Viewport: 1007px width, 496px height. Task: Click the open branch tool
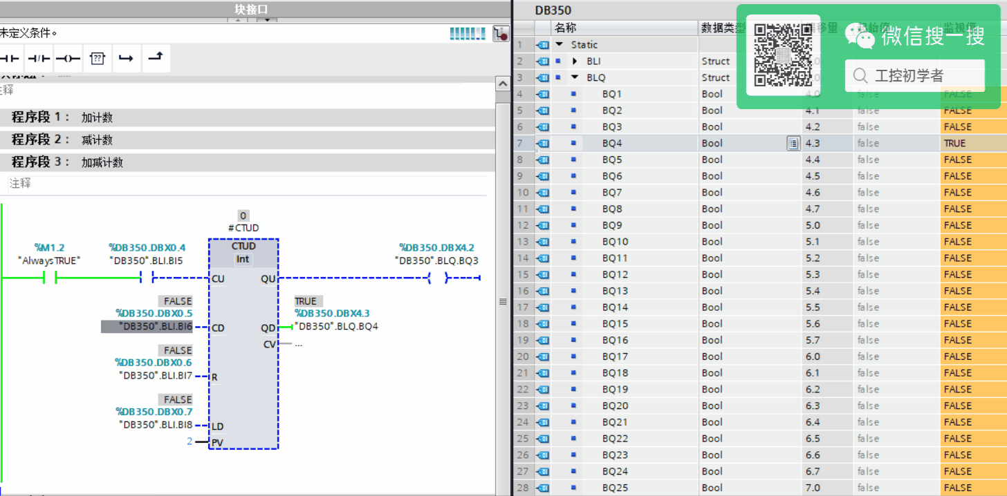point(127,59)
